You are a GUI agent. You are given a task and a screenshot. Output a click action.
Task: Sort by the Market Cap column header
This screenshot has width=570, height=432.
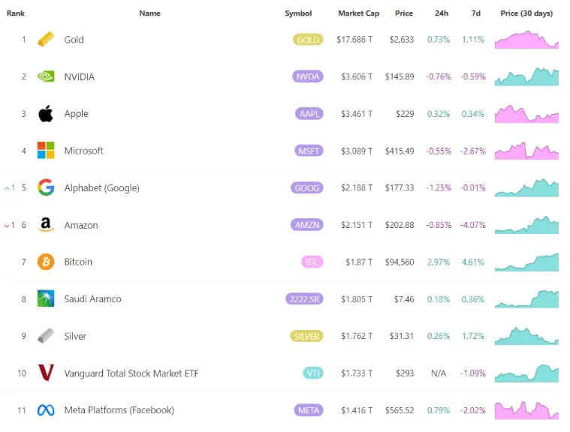[358, 13]
